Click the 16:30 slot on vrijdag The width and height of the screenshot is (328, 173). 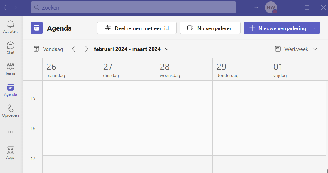[x=298, y=148]
